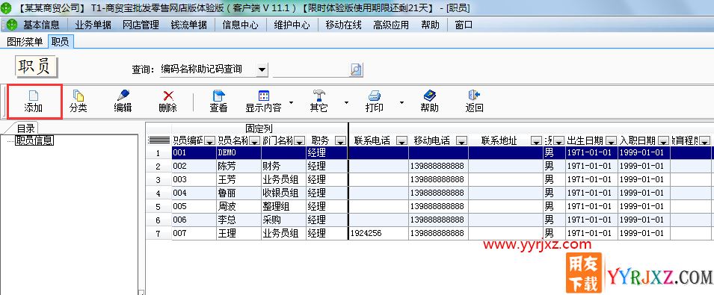Open the 信息中心 menu
Screen dimensions: 714x295
241,25
